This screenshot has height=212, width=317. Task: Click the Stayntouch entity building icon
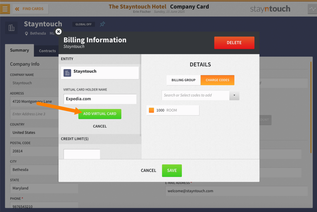[x=67, y=73]
